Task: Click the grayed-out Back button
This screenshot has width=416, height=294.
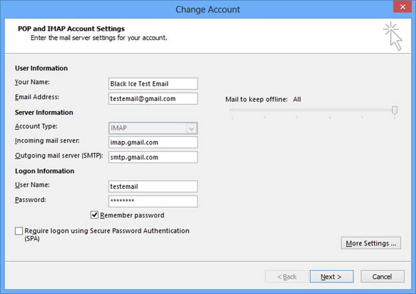Action: 287,277
